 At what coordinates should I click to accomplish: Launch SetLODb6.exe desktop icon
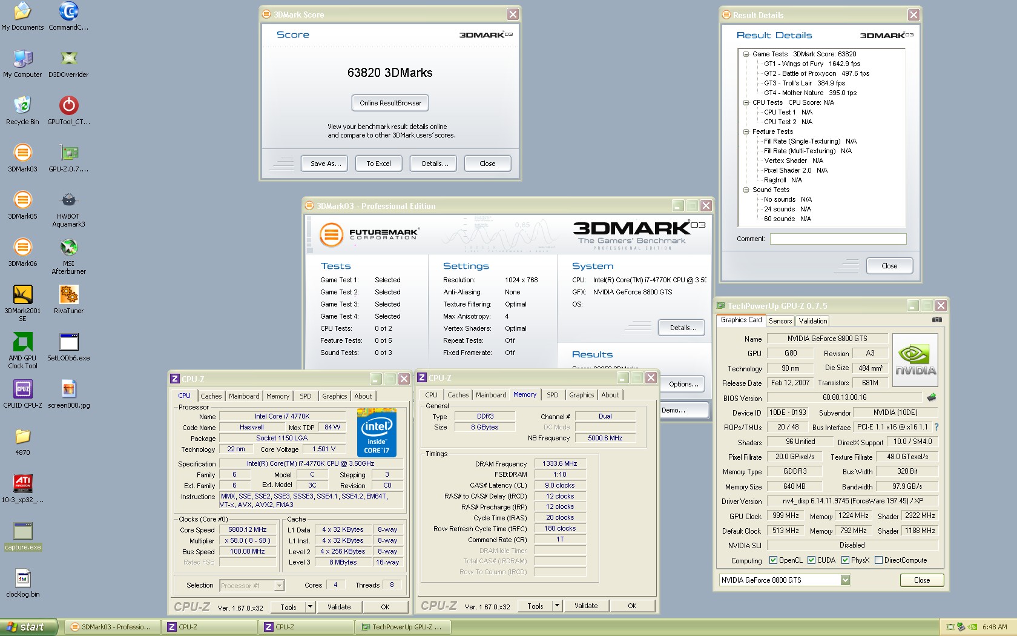click(x=68, y=347)
